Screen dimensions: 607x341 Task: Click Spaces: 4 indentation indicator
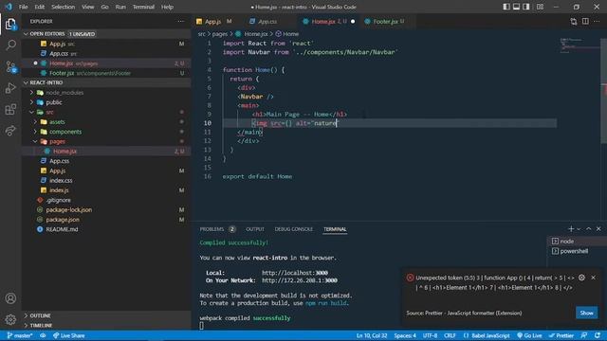(x=405, y=335)
